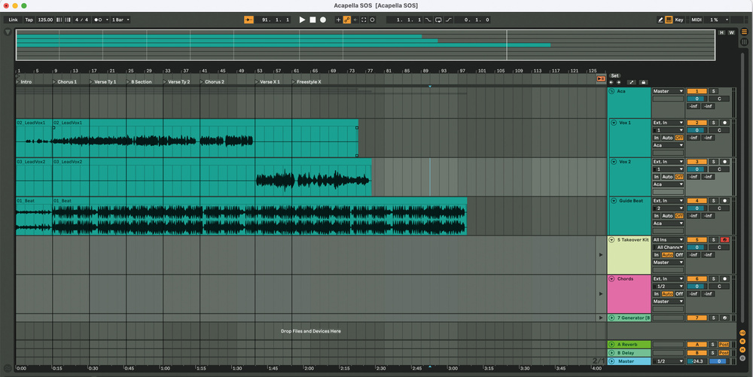Toggle the Follow playback button
This screenshot has height=377, width=753.
(x=248, y=20)
